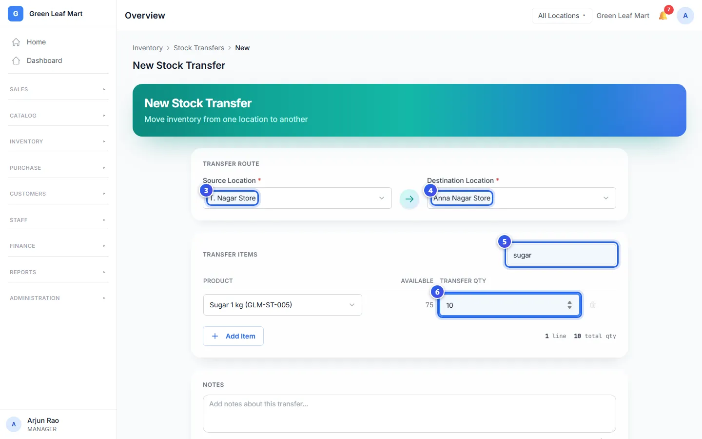Viewport: 702px width, 439px height.
Task: Expand the Catalog section
Action: pyautogui.click(x=58, y=116)
